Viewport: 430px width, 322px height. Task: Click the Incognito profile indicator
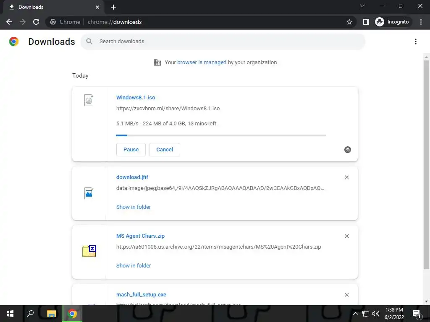[392, 22]
